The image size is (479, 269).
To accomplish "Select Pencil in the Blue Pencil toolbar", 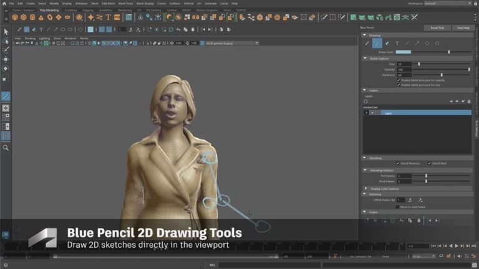I will 19,30.
